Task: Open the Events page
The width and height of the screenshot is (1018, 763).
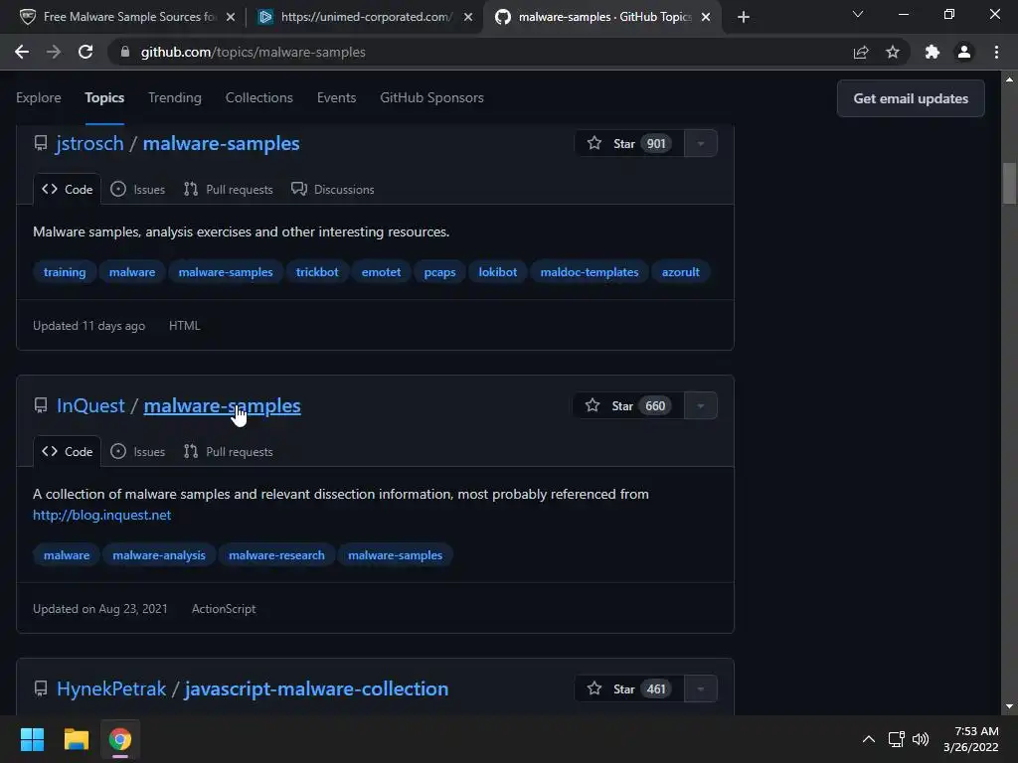Action: (x=336, y=98)
